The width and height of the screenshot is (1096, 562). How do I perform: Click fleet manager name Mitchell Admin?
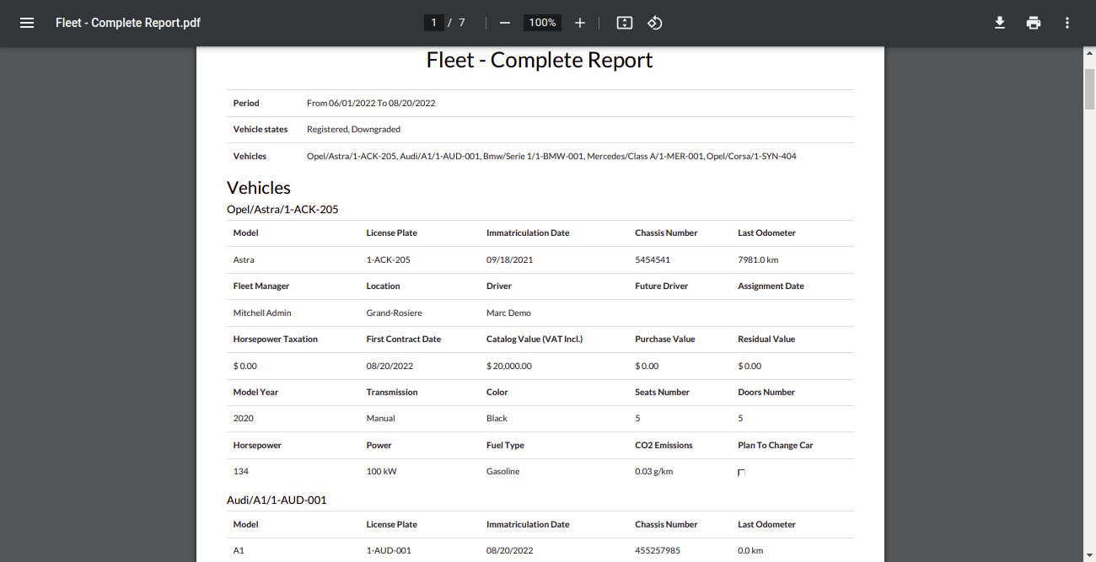pos(262,313)
